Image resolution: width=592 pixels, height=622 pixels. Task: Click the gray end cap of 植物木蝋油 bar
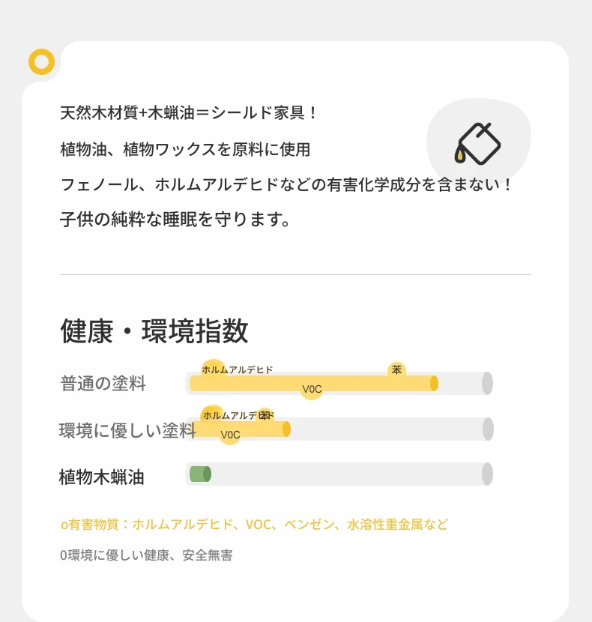coord(487,474)
